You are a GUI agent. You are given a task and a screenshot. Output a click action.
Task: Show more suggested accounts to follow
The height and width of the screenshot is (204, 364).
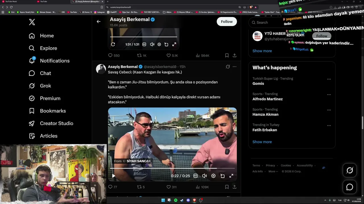coord(262,51)
